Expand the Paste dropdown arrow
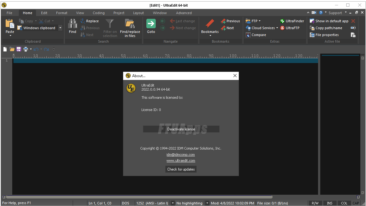Image resolution: width=366 pixels, height=206 pixels. pyautogui.click(x=10, y=36)
